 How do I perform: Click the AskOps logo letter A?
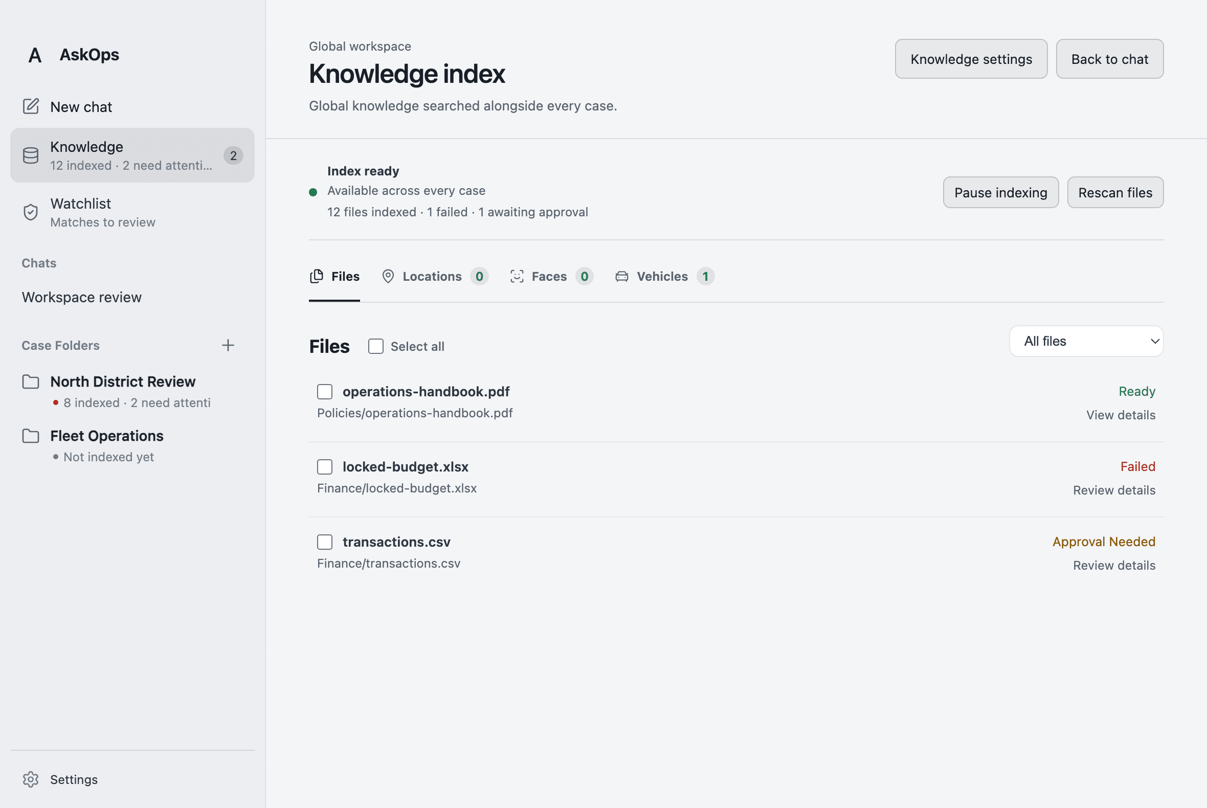[x=35, y=55]
